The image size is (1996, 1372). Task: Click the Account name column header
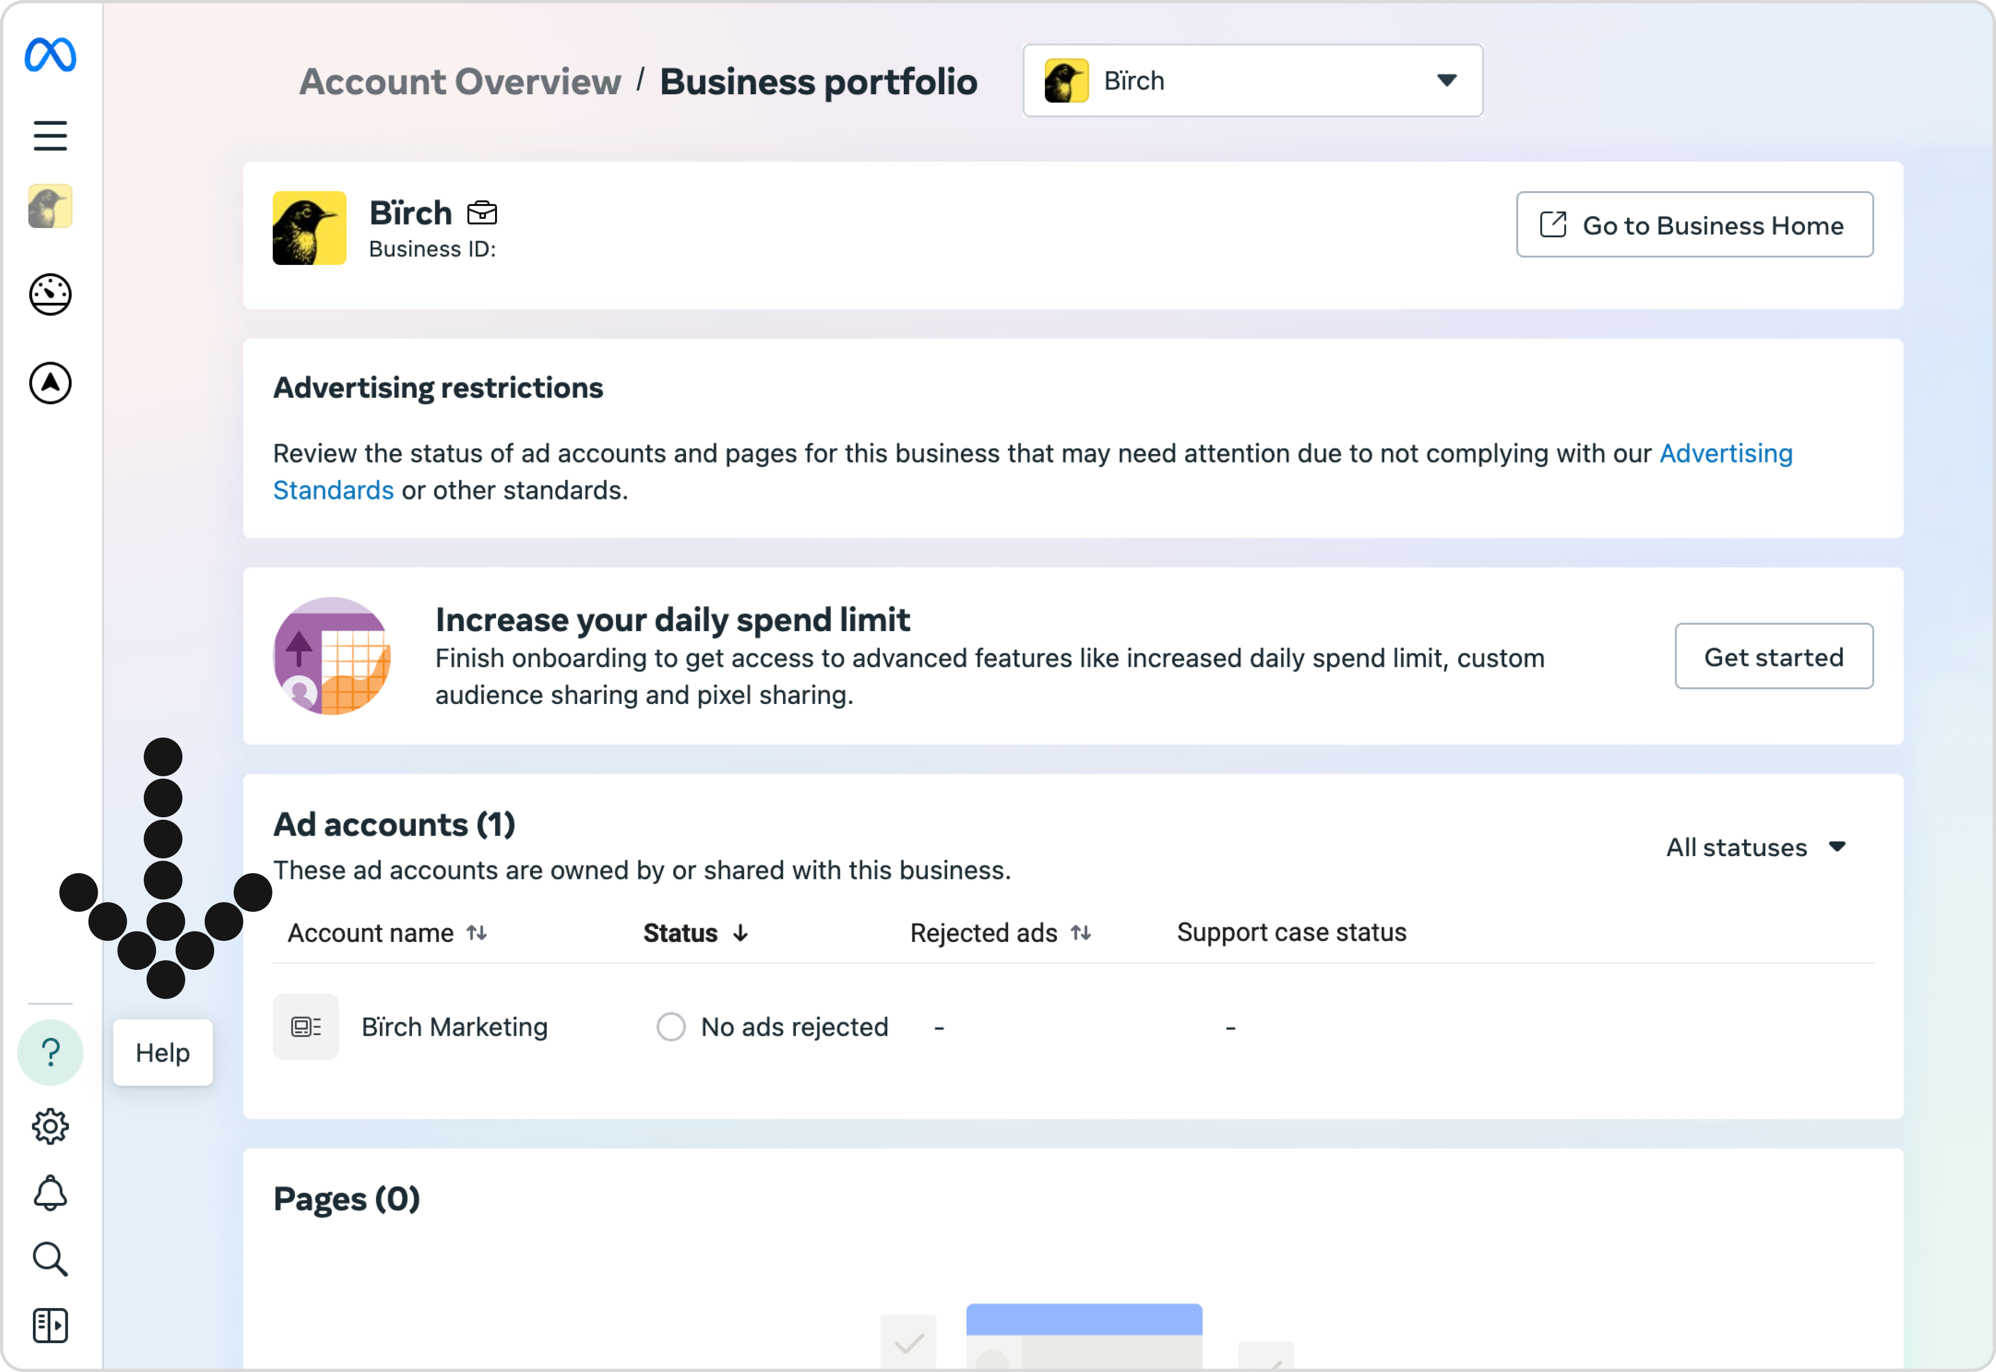(x=370, y=933)
